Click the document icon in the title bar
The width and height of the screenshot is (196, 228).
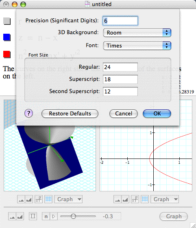tap(87, 4)
